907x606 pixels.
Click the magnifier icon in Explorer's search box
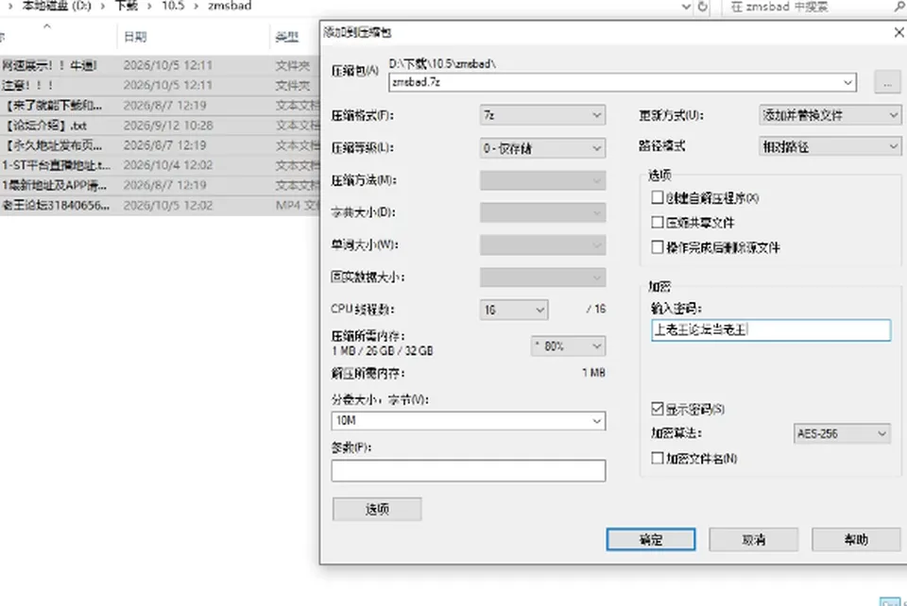[899, 7]
